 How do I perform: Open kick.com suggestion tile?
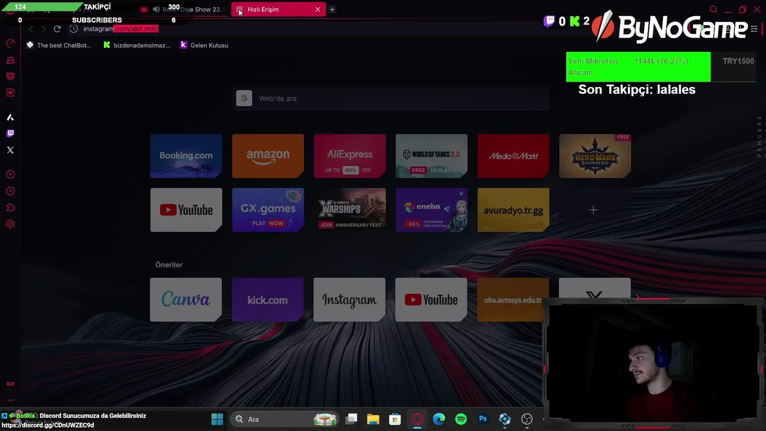(268, 299)
